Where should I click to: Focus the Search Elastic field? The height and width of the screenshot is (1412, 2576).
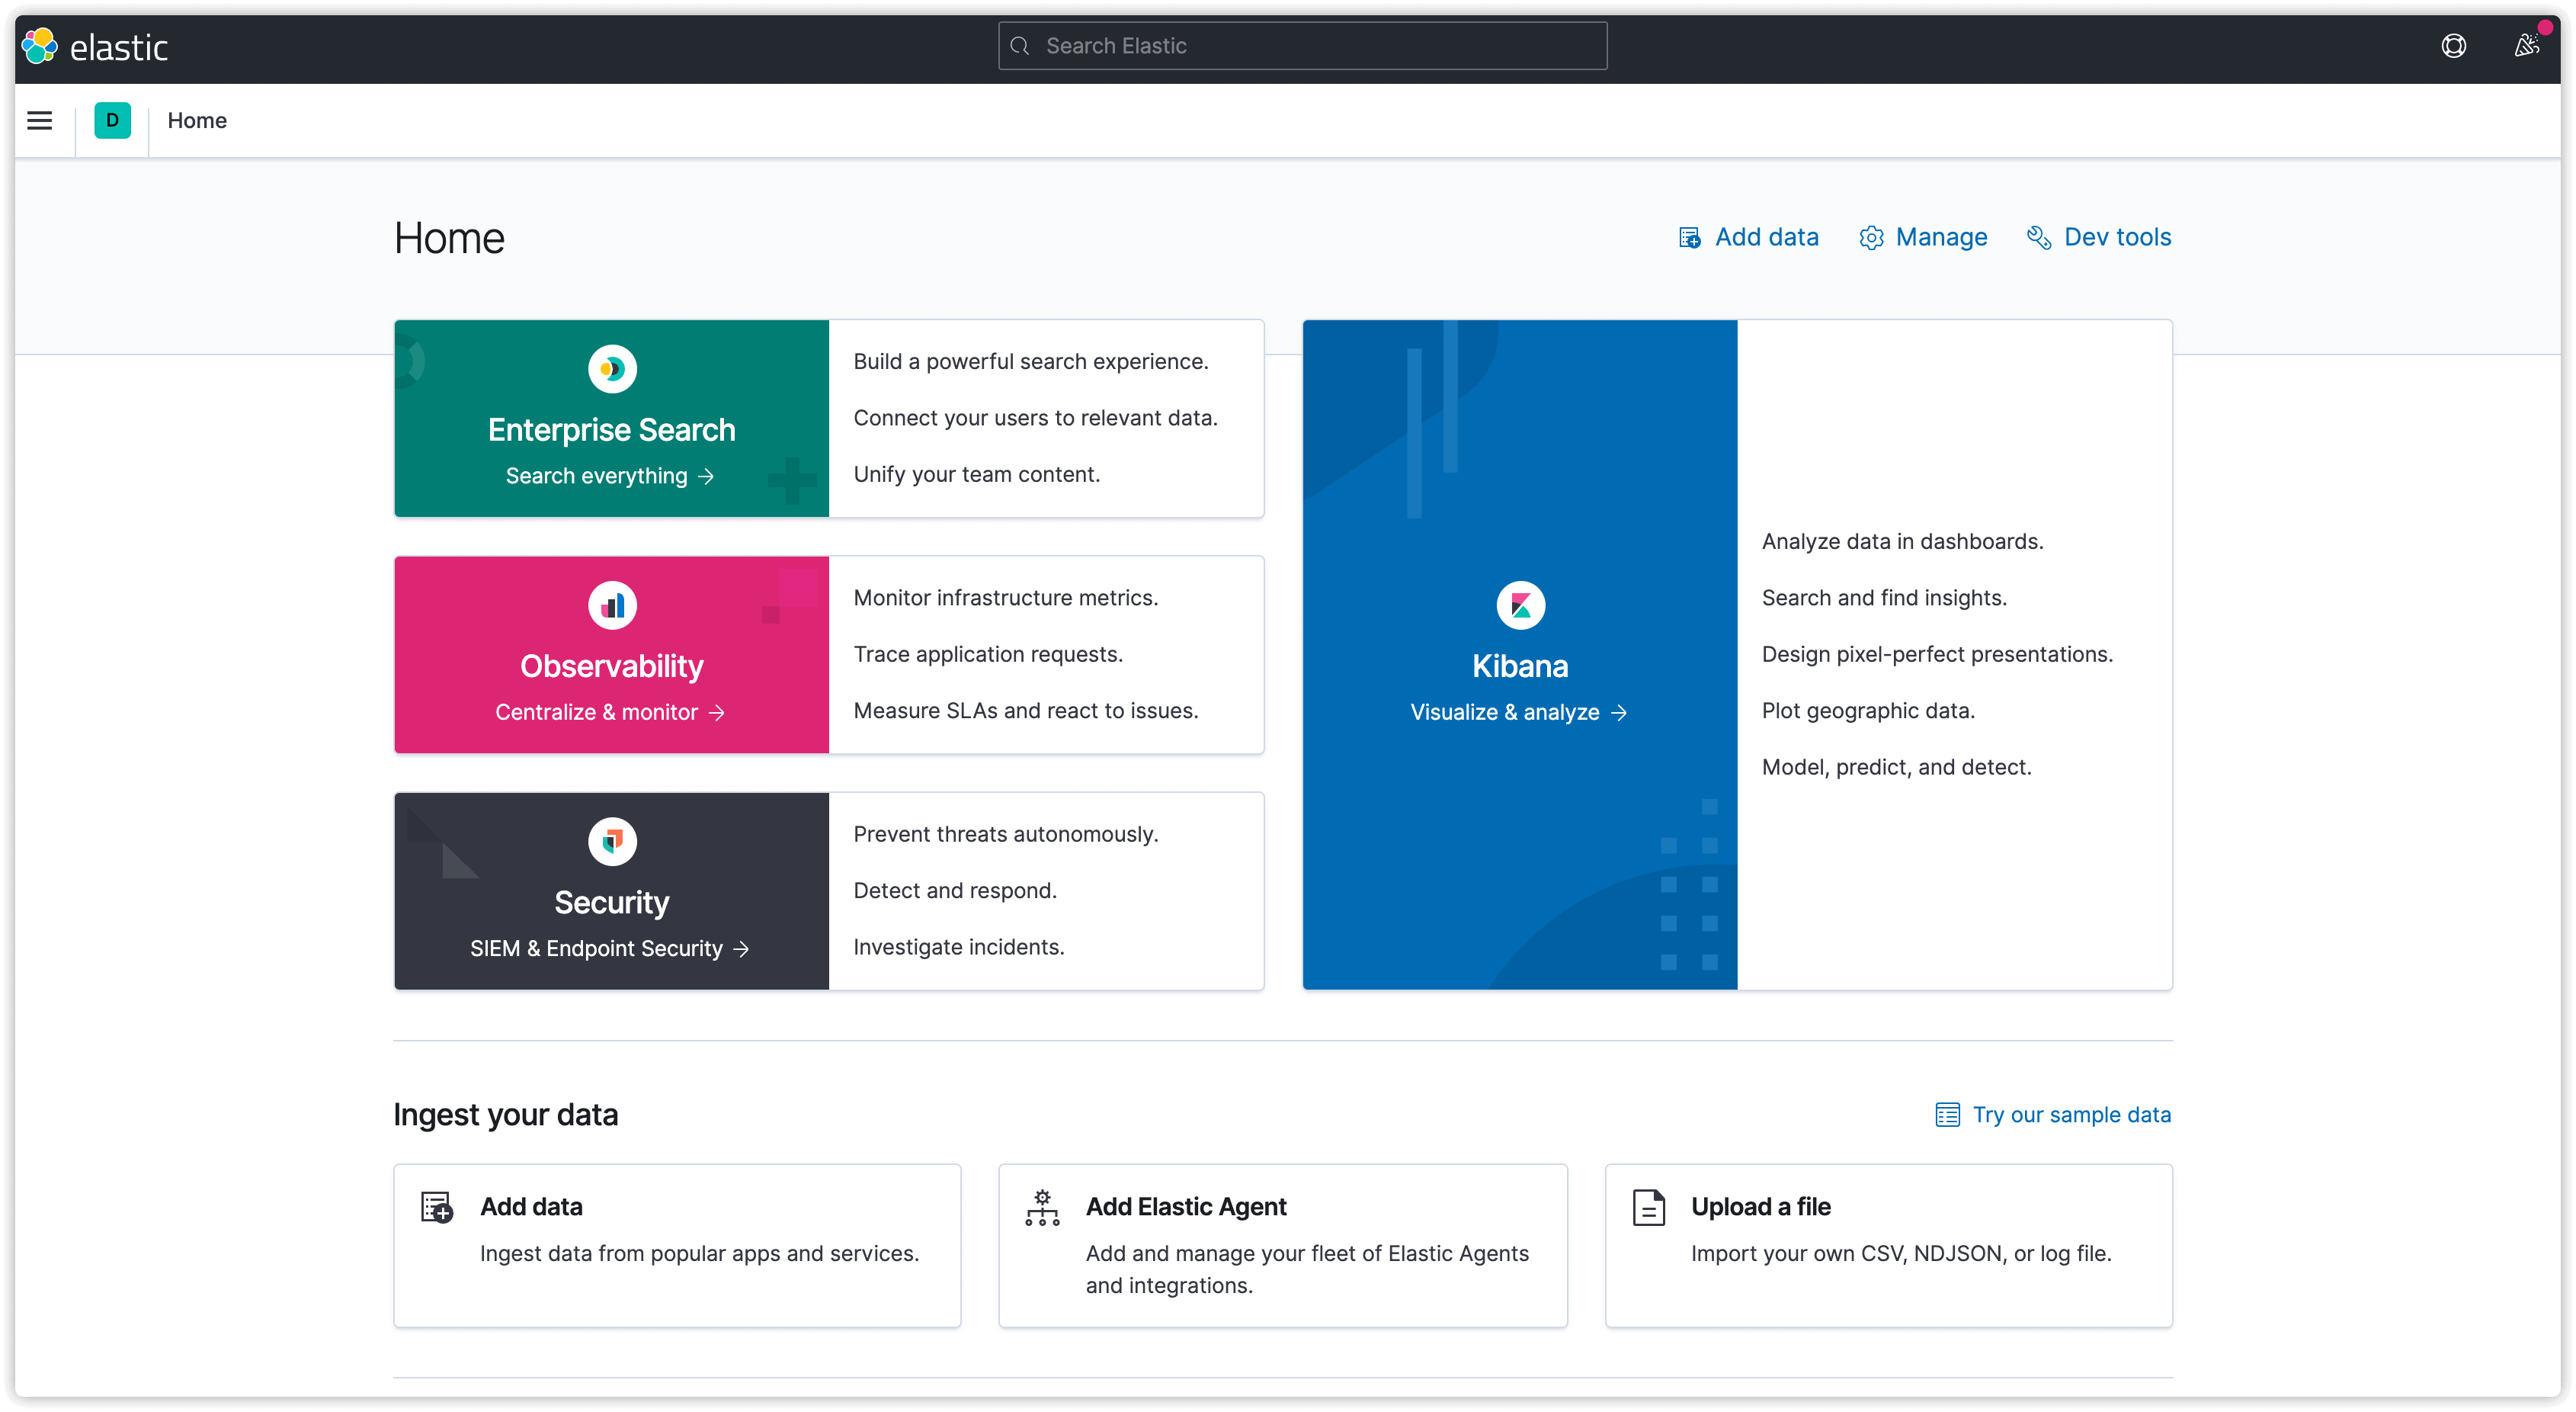tap(1302, 46)
